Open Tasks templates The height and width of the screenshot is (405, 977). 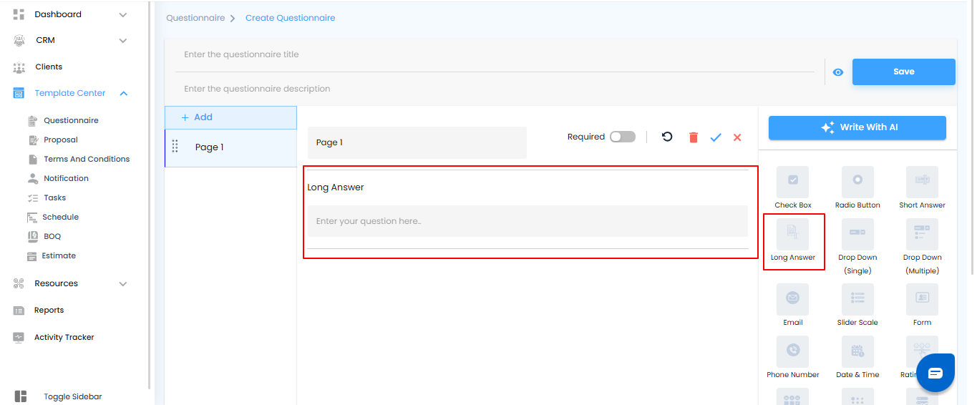pos(54,198)
